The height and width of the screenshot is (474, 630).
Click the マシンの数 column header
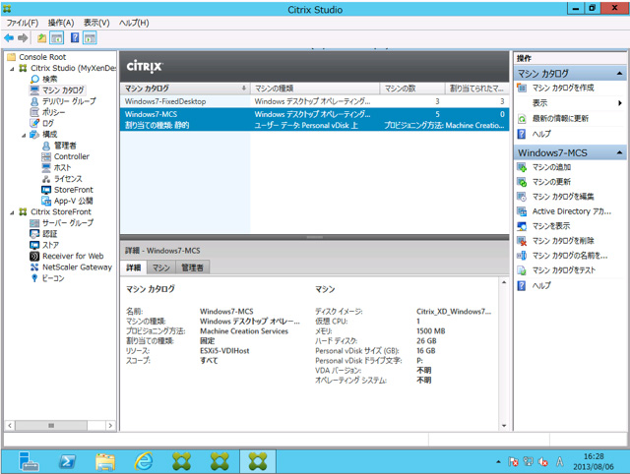(x=412, y=89)
